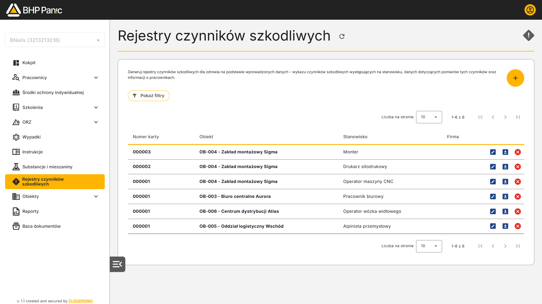Expand the ORZ submenu chevron

click(96, 122)
